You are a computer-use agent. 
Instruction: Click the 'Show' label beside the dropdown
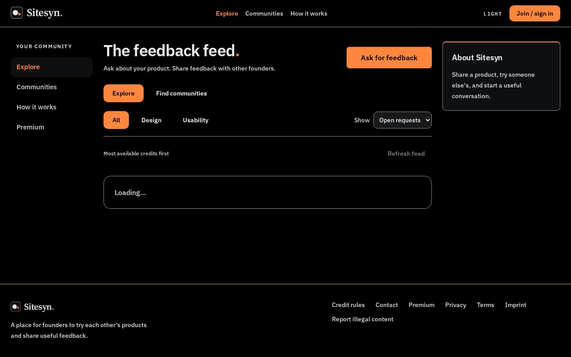(x=362, y=120)
